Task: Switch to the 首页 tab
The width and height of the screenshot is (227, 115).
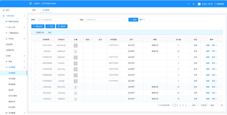Action: coord(34,10)
